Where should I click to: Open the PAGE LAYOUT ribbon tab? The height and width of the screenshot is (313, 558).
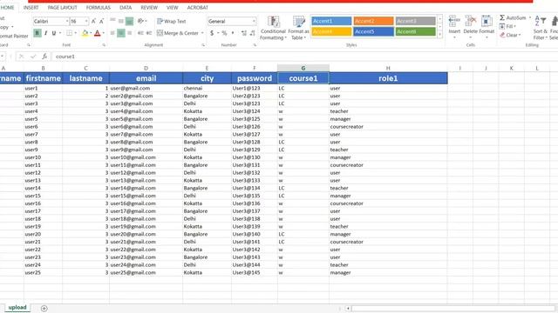coord(62,8)
